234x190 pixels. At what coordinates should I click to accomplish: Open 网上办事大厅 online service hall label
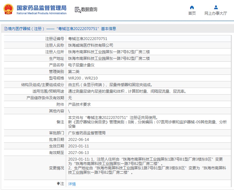pyautogui.click(x=216, y=13)
